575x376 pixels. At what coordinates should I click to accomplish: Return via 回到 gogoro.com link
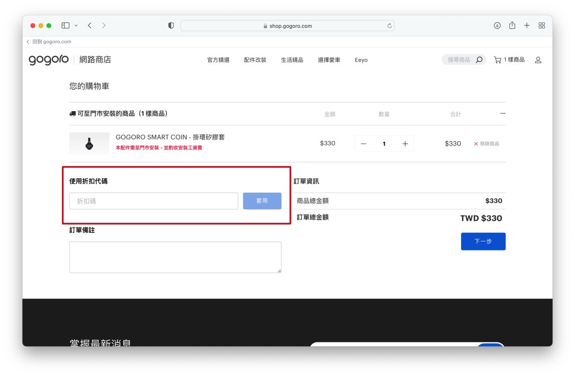[49, 42]
